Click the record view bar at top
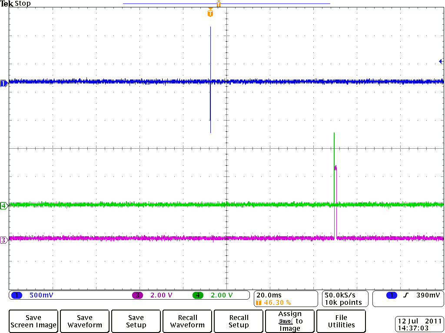This screenshot has height=333, width=445. (226, 3)
